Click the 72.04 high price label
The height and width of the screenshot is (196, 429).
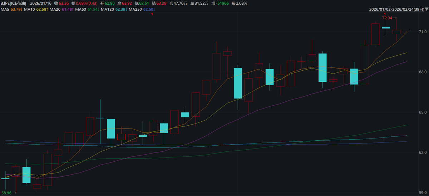click(x=387, y=17)
